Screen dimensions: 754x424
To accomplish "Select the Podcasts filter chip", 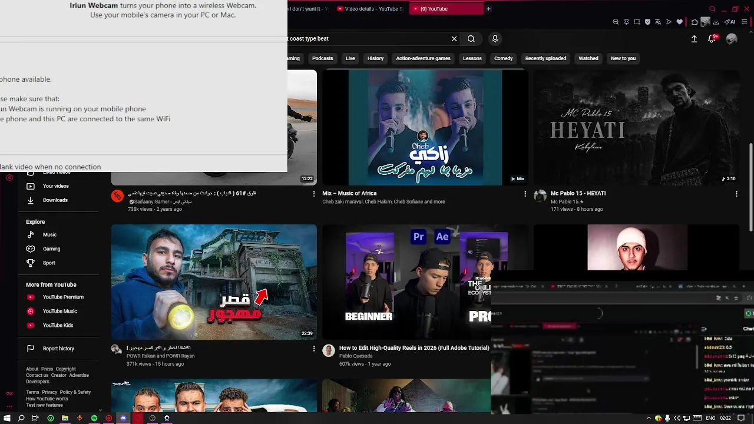I will tap(322, 58).
